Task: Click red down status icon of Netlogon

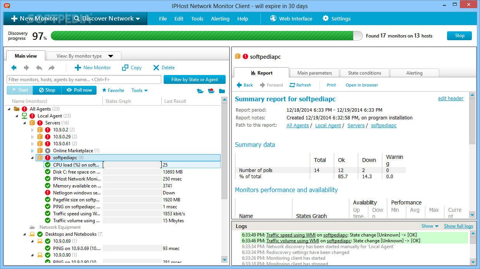Action: tap(48, 192)
